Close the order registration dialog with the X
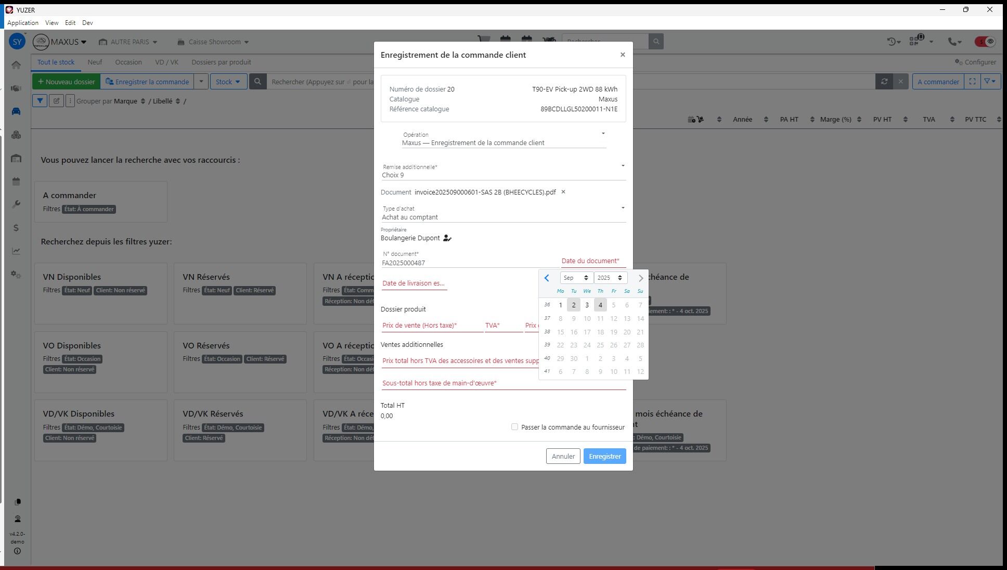The image size is (1007, 570). pos(622,55)
